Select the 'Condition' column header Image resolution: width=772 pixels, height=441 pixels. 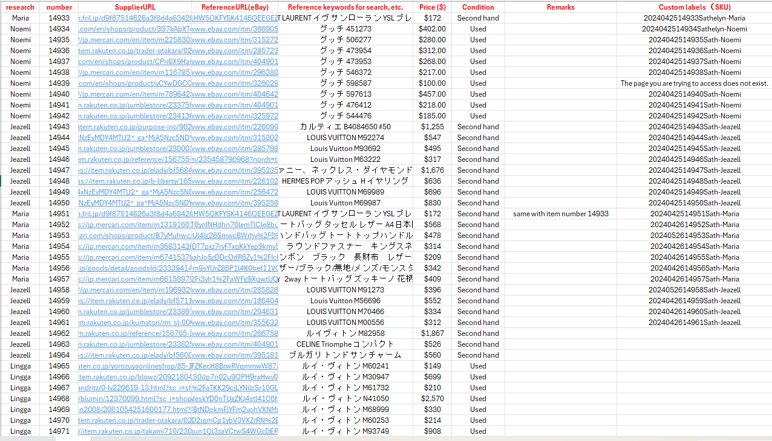pos(478,7)
